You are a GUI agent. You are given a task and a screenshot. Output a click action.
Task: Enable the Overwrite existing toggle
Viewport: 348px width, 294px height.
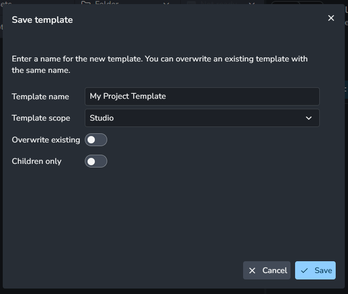pyautogui.click(x=96, y=140)
